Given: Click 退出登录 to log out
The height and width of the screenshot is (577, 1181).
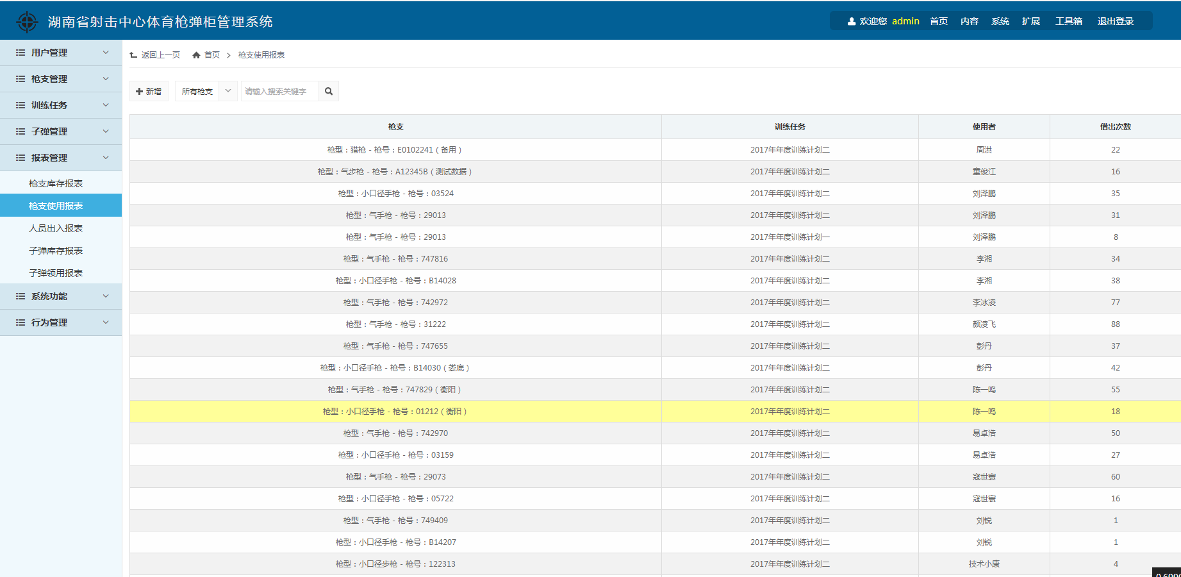Looking at the screenshot, I should (1115, 21).
